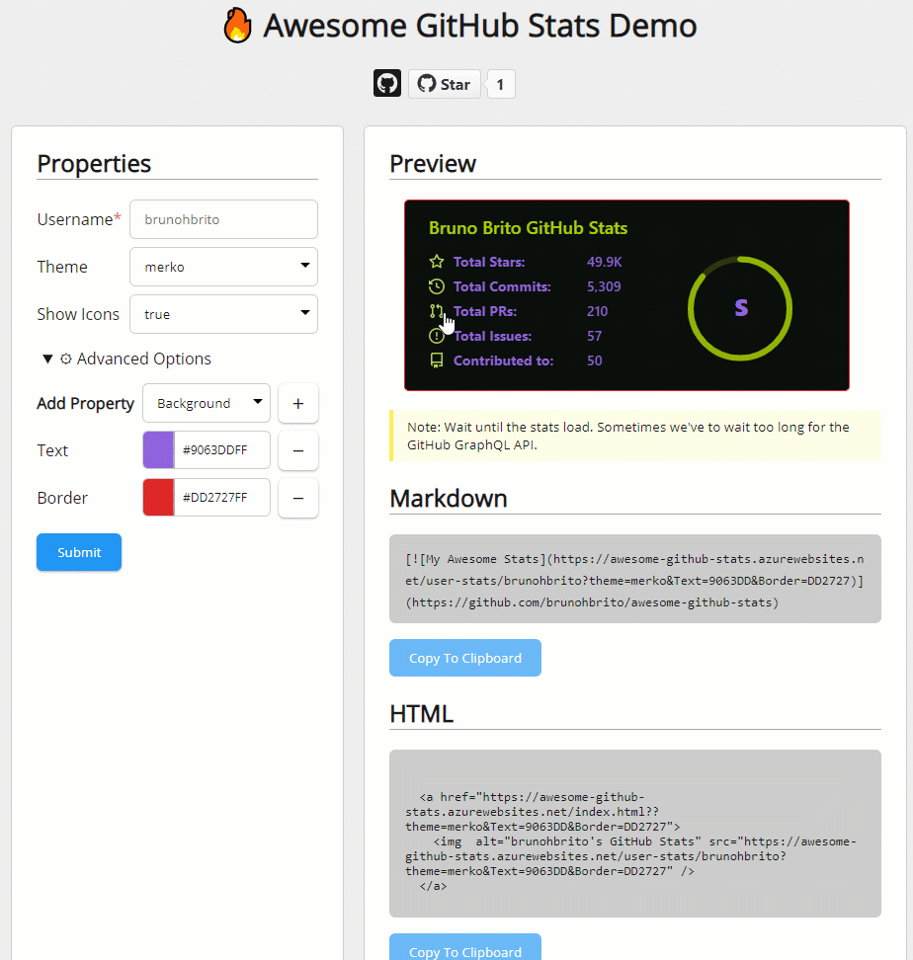Open the Theme dropdown showing merko
Viewport: 913px width, 960px height.
tap(223, 267)
